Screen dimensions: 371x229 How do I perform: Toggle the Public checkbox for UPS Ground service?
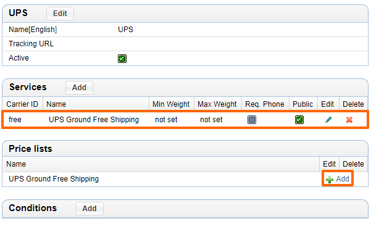(299, 120)
